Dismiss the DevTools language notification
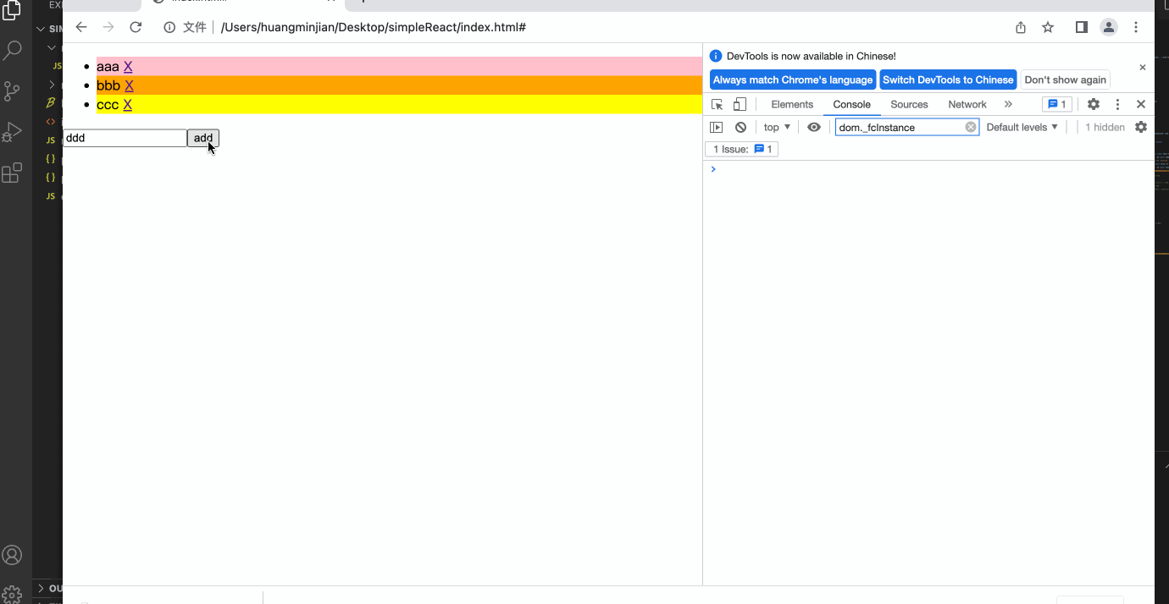The height and width of the screenshot is (604, 1169). (1142, 67)
